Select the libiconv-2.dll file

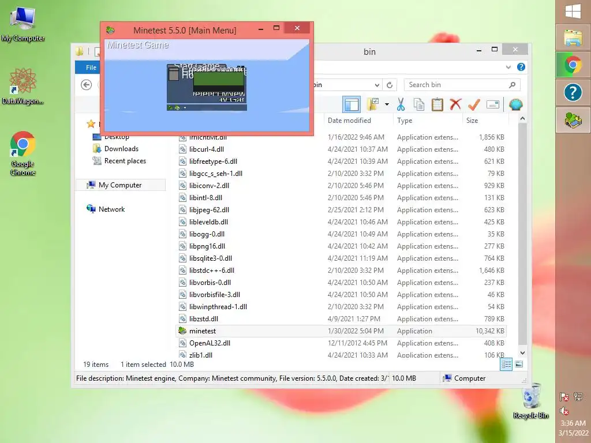click(209, 185)
